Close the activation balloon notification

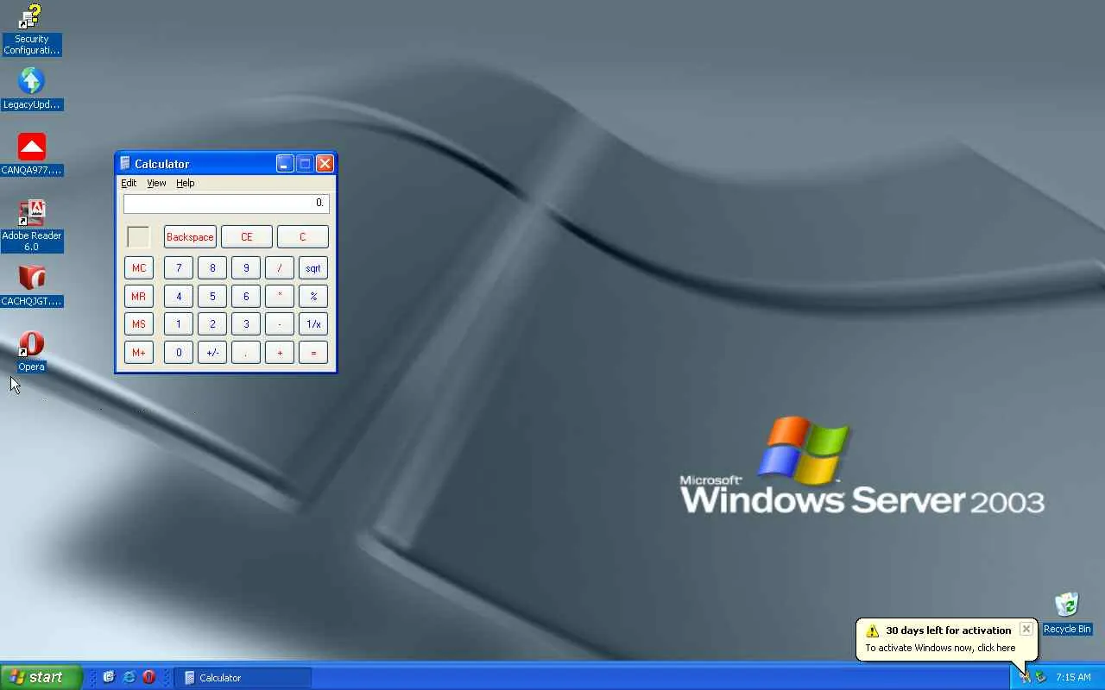tap(1026, 629)
